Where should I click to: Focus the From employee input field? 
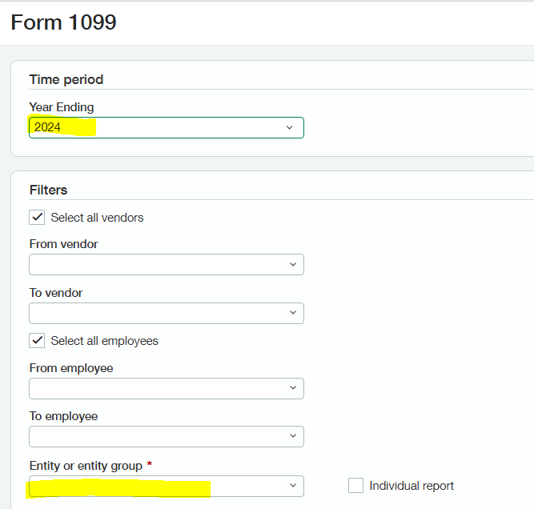coord(156,389)
